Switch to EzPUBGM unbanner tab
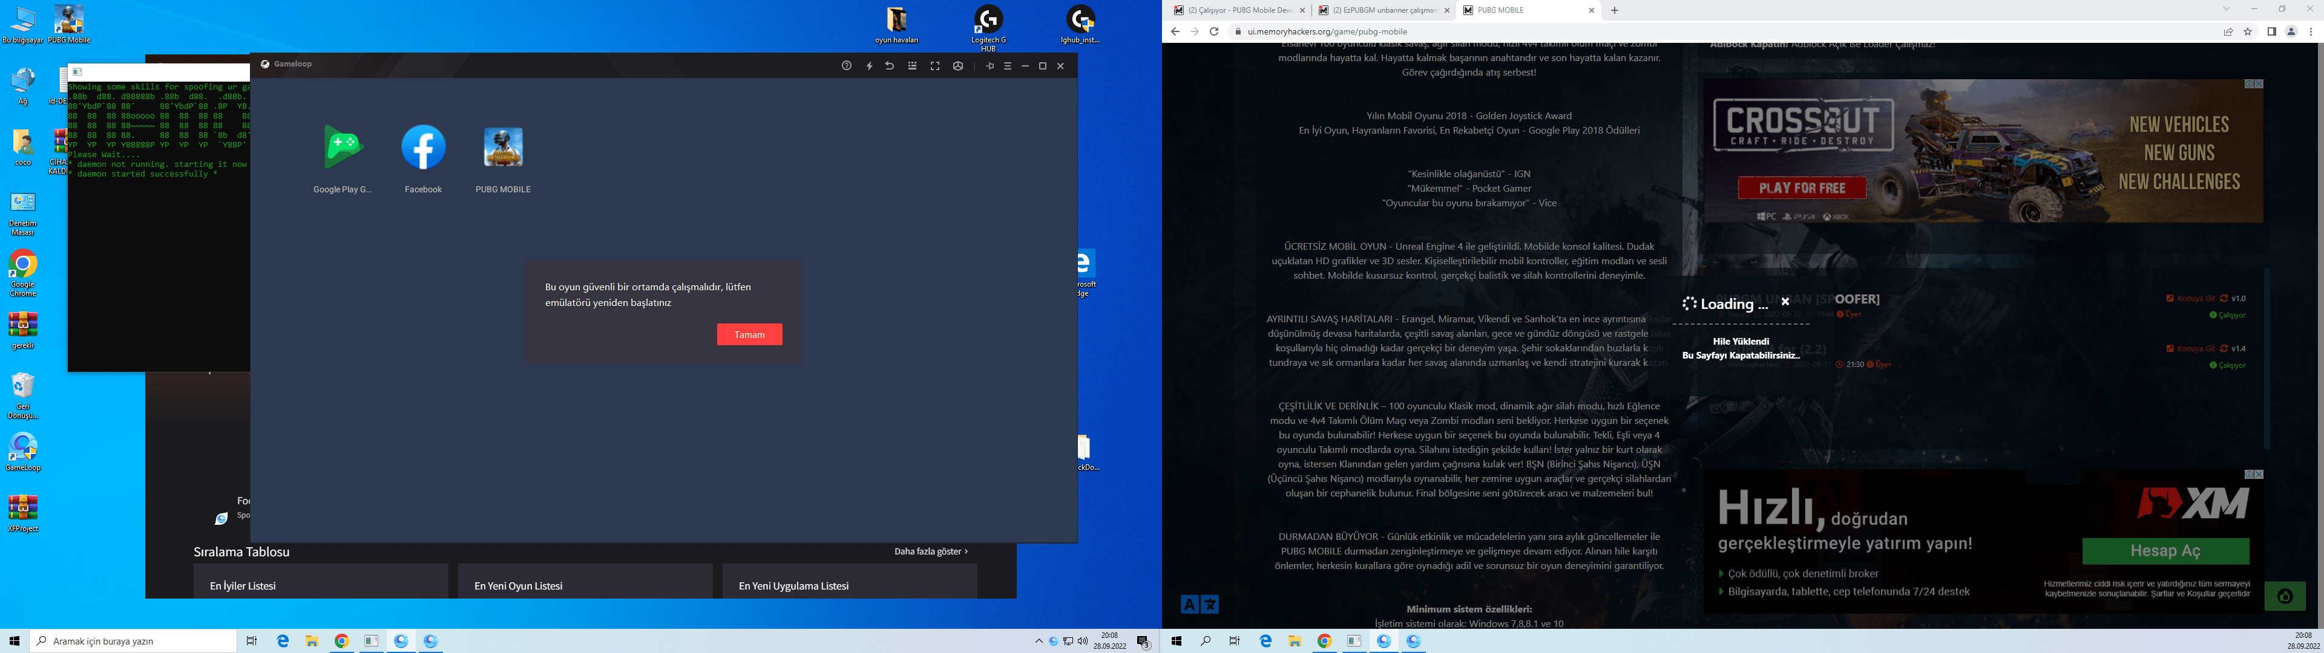 1384,11
